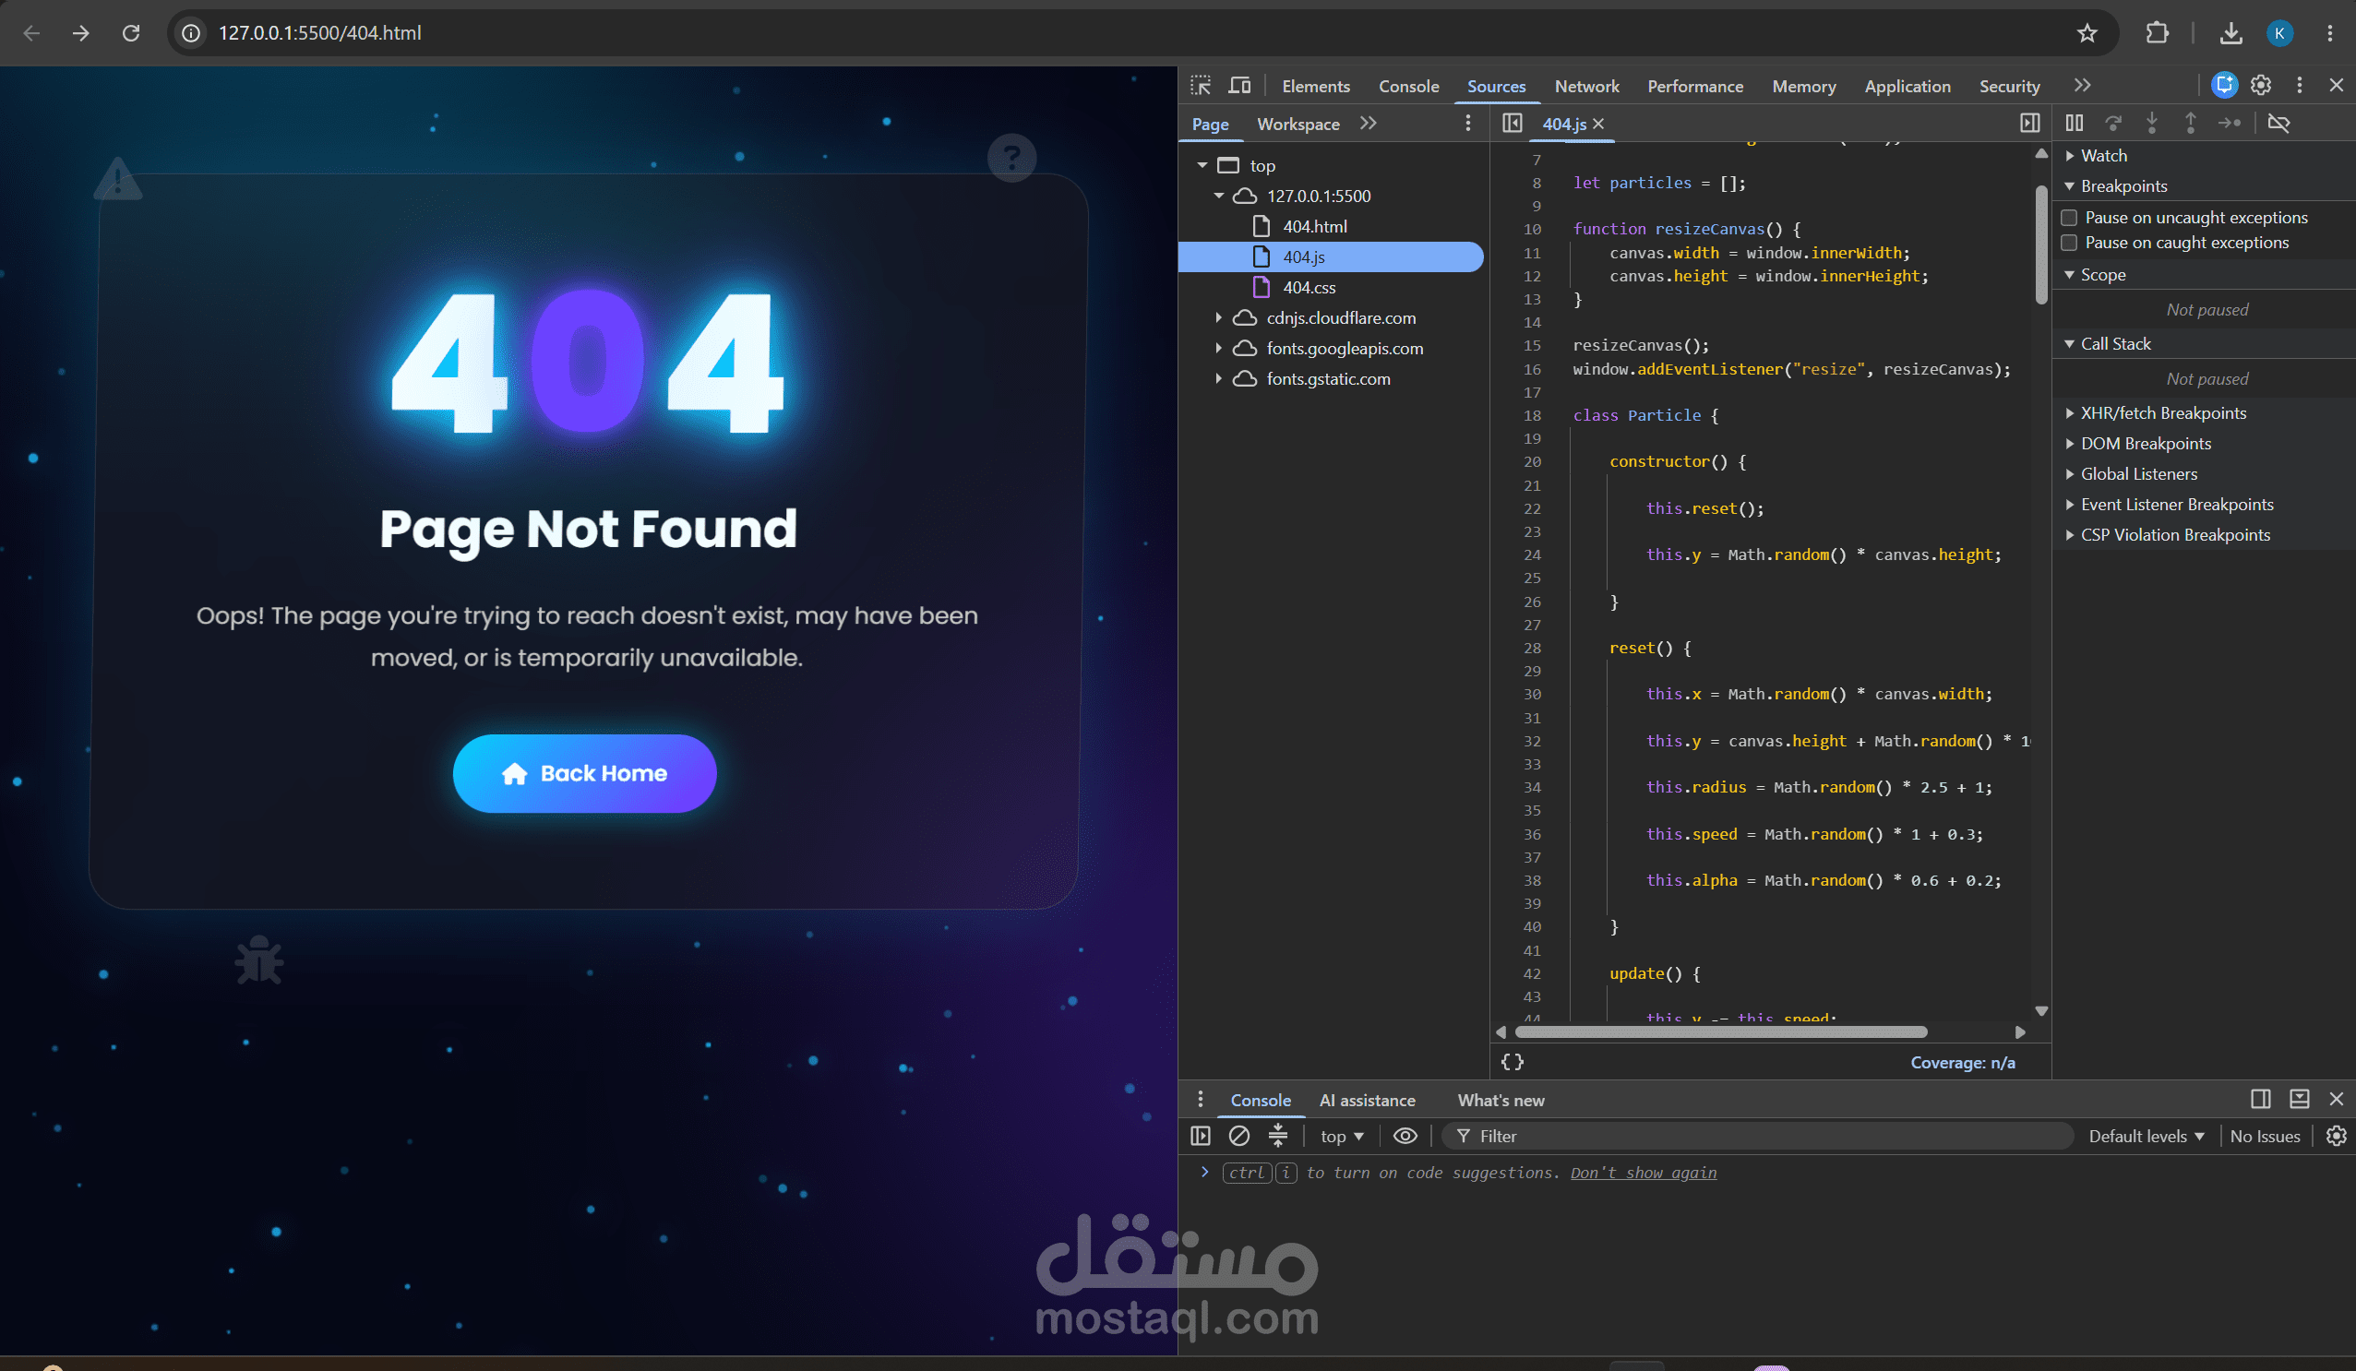Click the Step out debugger icon

click(2190, 124)
